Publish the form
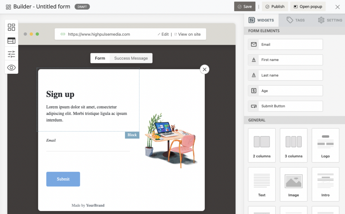 click(x=275, y=6)
